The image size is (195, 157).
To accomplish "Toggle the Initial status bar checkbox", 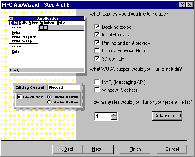I will [x=97, y=35].
